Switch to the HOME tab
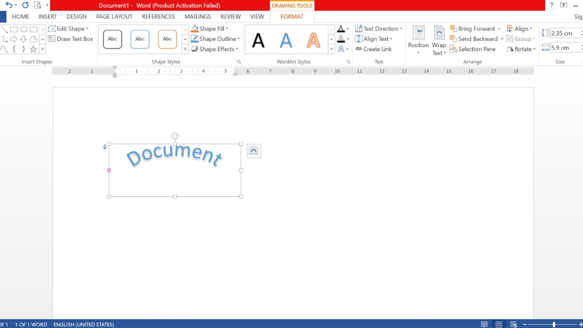583x328 pixels. click(20, 17)
